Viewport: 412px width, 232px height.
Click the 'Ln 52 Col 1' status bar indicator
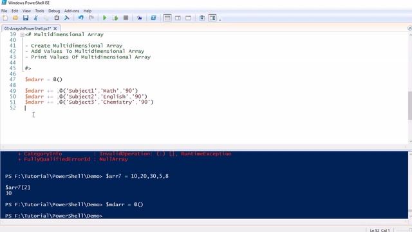coord(380,230)
